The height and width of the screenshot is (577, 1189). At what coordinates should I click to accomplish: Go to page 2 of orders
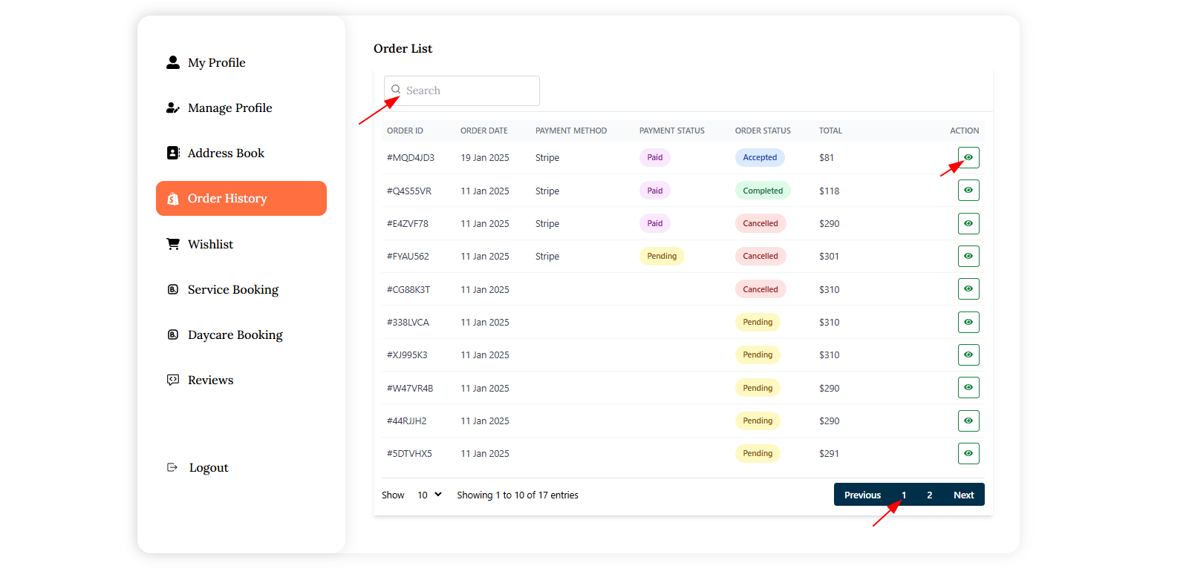(x=929, y=495)
